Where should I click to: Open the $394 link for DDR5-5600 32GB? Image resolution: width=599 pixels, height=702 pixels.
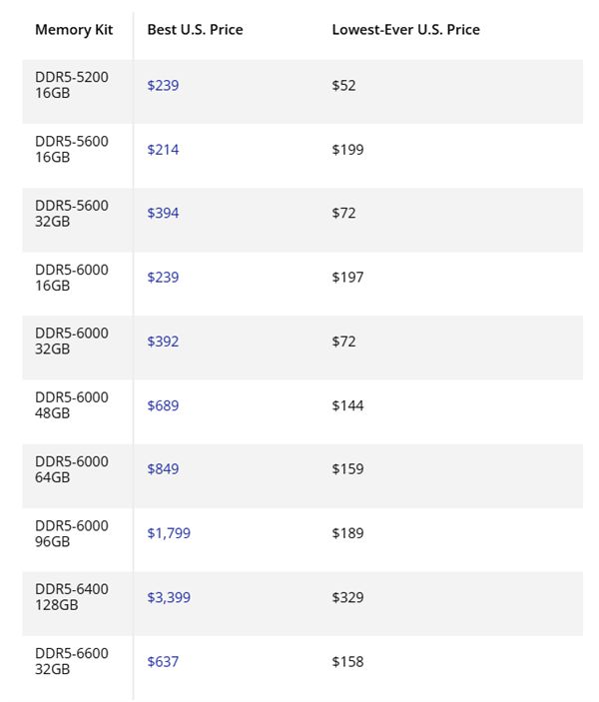pyautogui.click(x=163, y=213)
